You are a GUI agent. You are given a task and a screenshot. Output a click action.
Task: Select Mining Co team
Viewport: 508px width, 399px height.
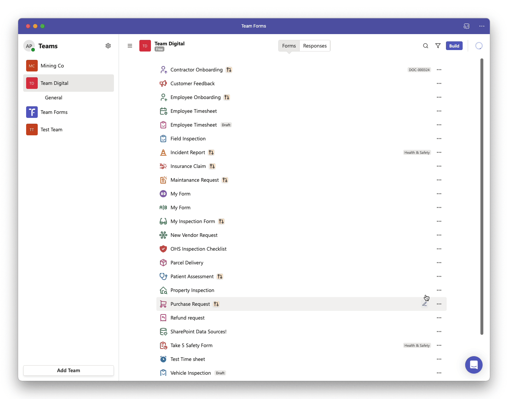(69, 66)
